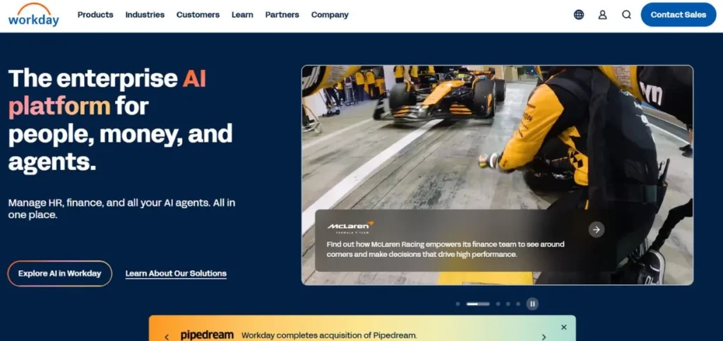The image size is (723, 341).
Task: Expand the Industries menu
Action: pyautogui.click(x=145, y=15)
